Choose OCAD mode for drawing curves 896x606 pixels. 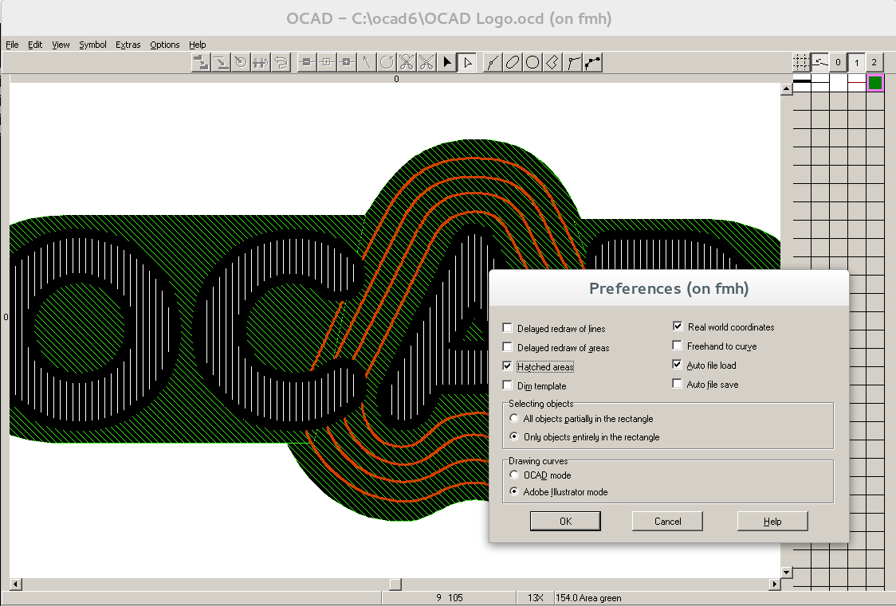(x=514, y=475)
